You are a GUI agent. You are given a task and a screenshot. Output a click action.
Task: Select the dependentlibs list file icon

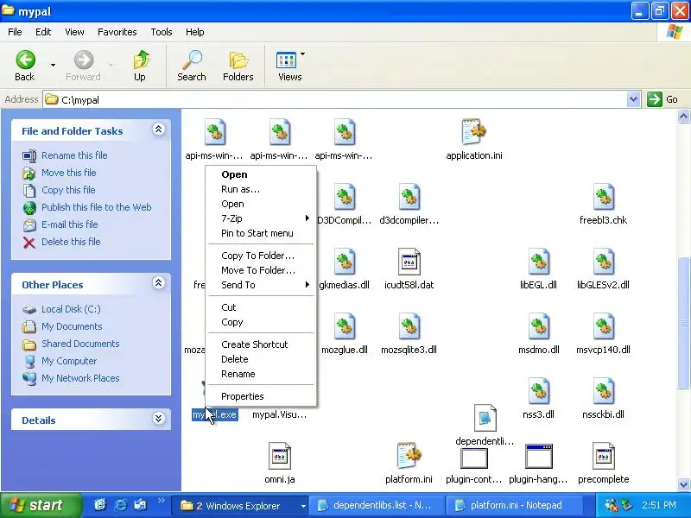(x=485, y=418)
